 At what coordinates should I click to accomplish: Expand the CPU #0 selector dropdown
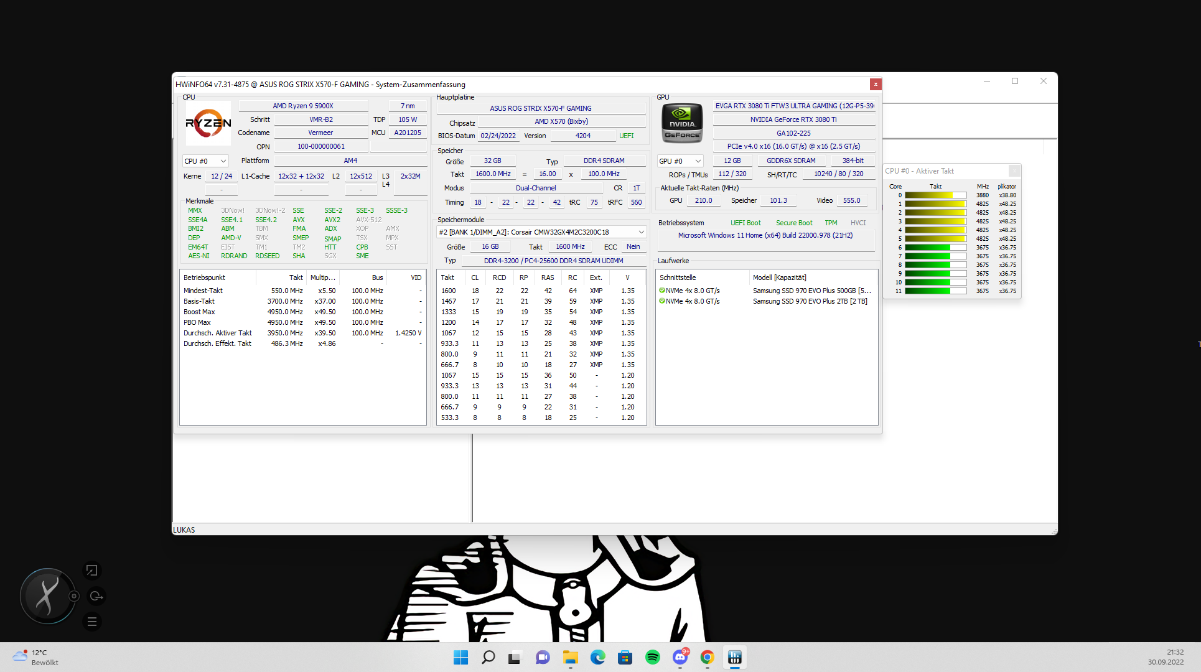(x=205, y=161)
